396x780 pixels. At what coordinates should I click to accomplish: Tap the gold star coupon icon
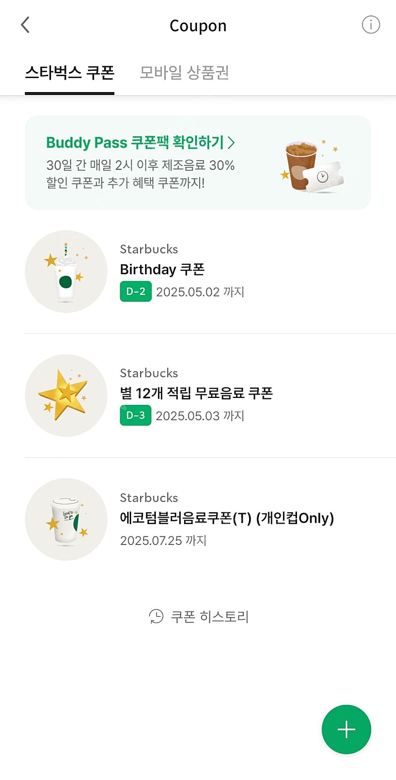(x=66, y=395)
